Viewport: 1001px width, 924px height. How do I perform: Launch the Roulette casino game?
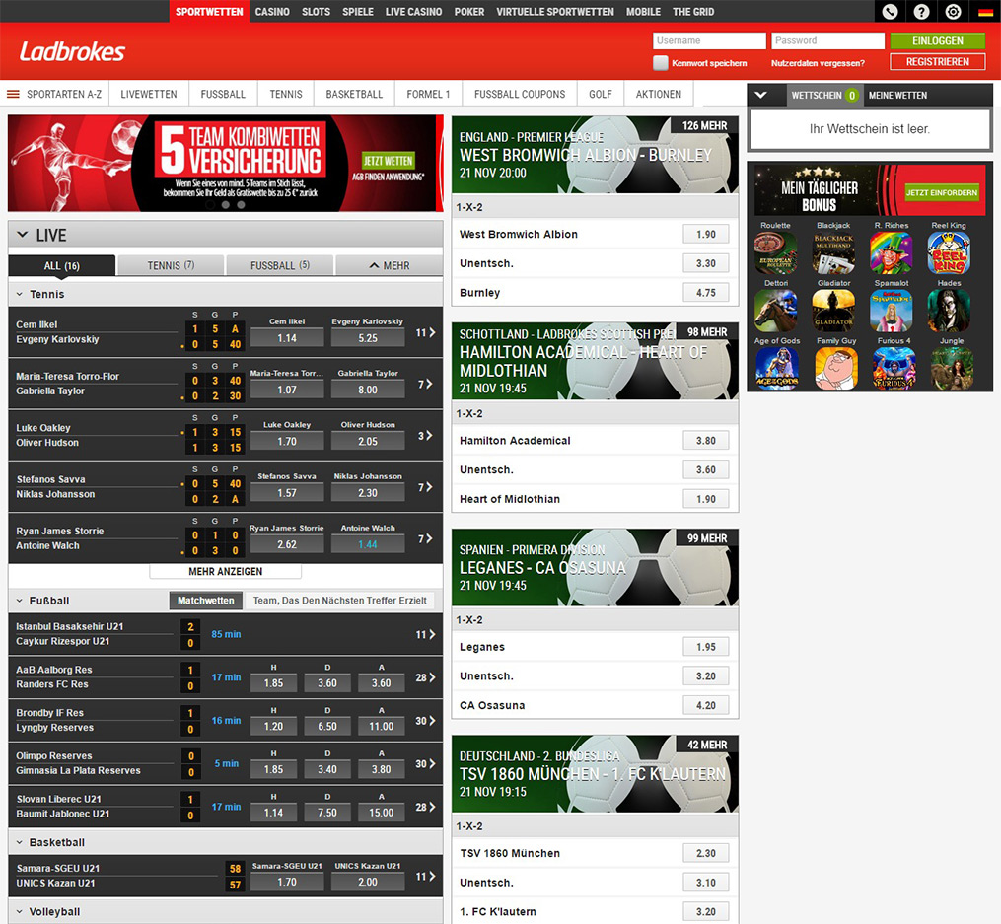coord(775,252)
